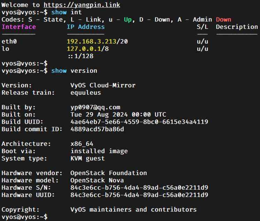Click the green 'Up' legend word
The image size is (260, 221).
128,19
